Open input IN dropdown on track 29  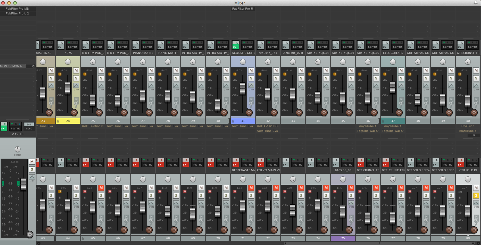(x=201, y=101)
